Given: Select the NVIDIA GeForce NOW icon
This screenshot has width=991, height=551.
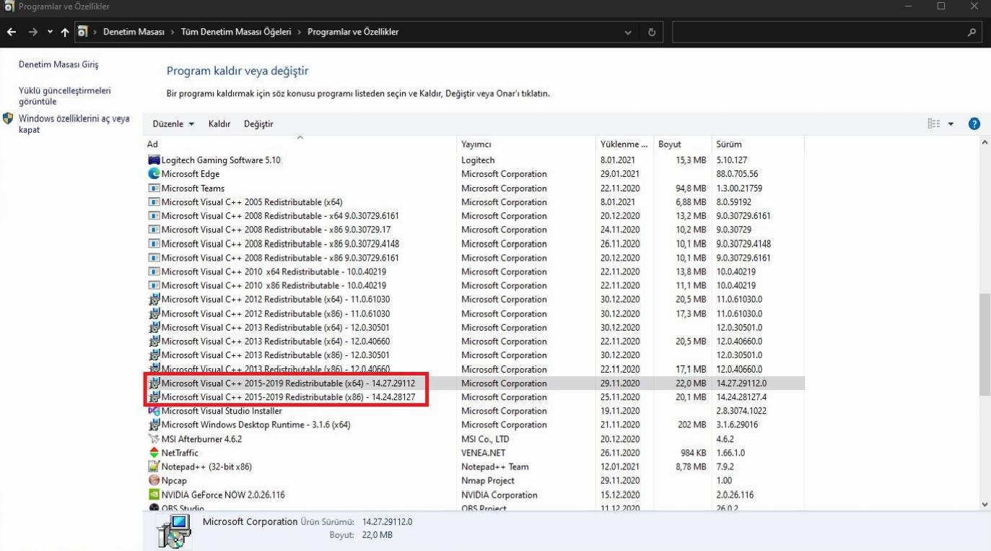Looking at the screenshot, I should click(154, 495).
